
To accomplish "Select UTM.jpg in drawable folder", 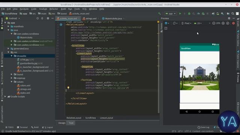I will (24, 60).
